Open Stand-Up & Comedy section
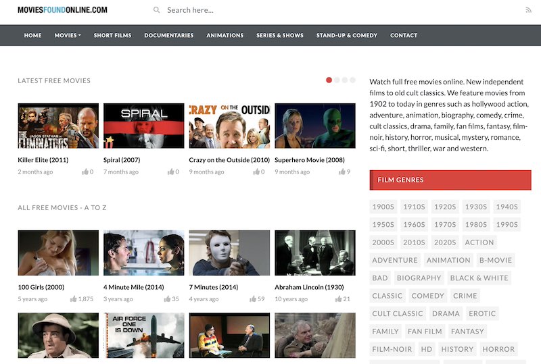 click(347, 35)
